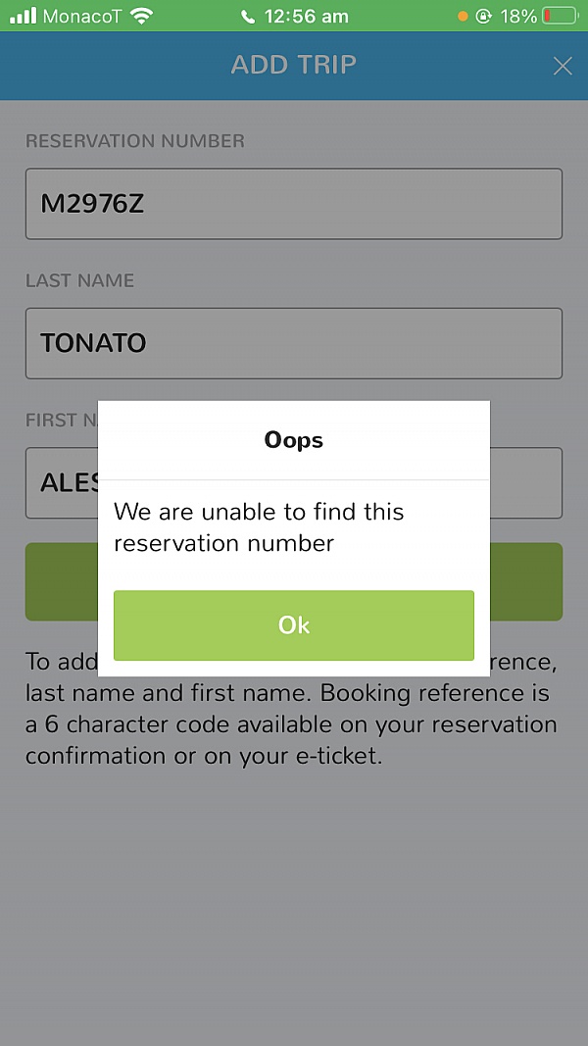The height and width of the screenshot is (1046, 588).
Task: Tap the cellular signal bars icon
Action: (x=24, y=16)
